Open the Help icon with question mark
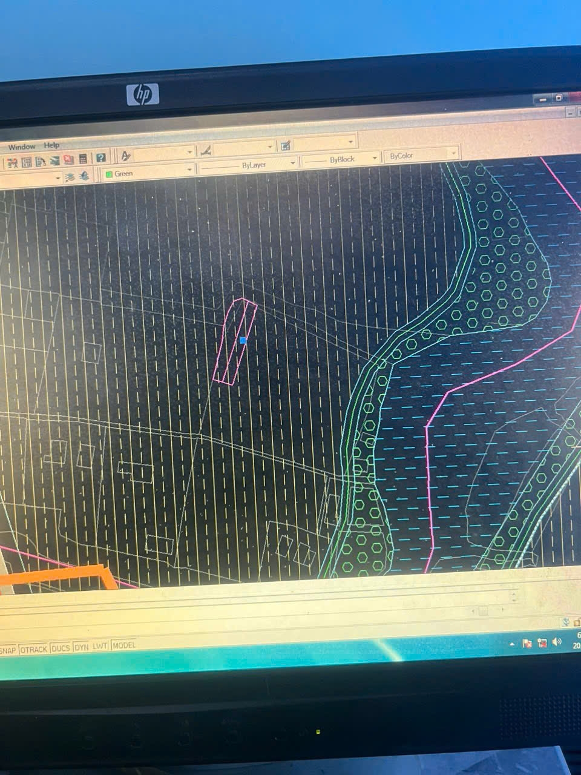Image resolution: width=581 pixels, height=775 pixels. pyautogui.click(x=100, y=158)
